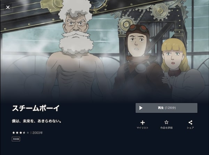Select the スチームボーイ title text

click(x=36, y=108)
